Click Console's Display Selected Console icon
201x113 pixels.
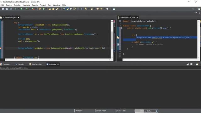tap(191, 64)
